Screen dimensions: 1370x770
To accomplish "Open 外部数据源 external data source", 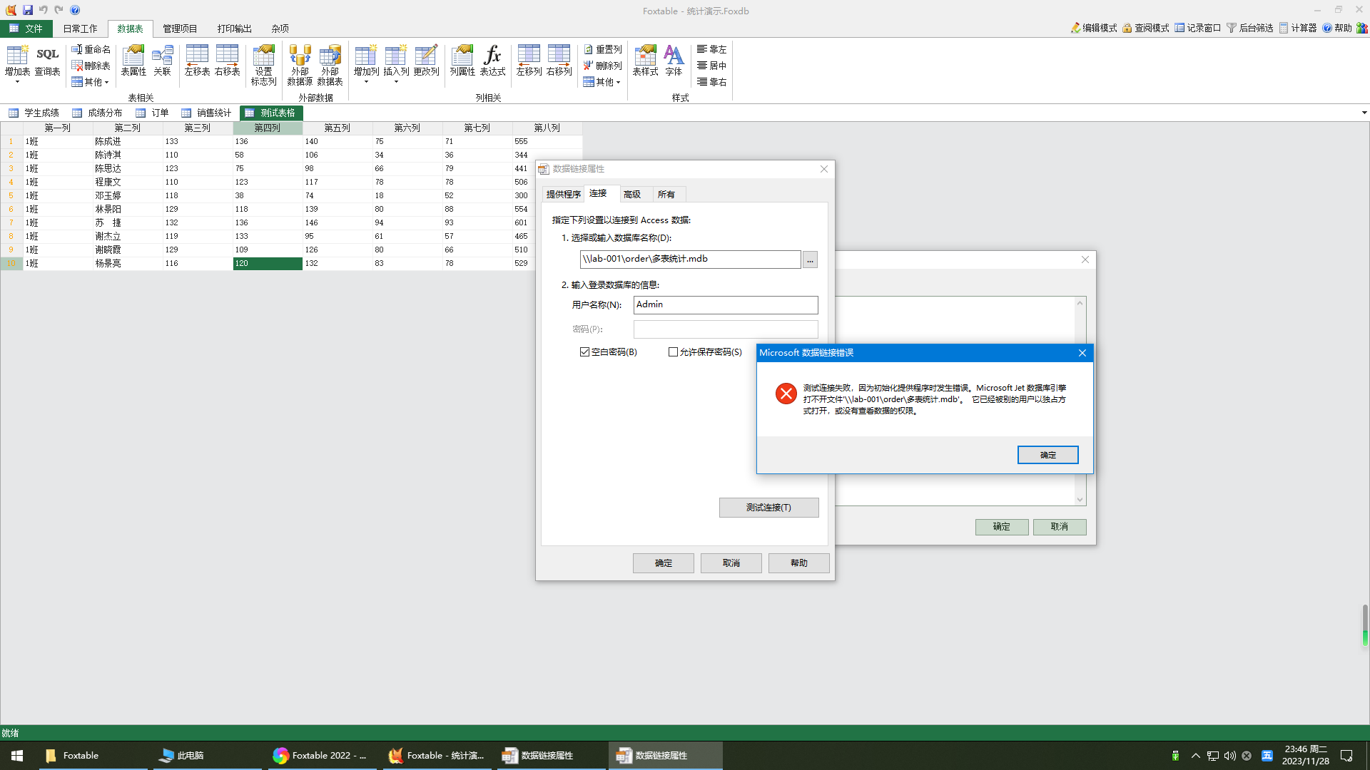I will [x=300, y=64].
